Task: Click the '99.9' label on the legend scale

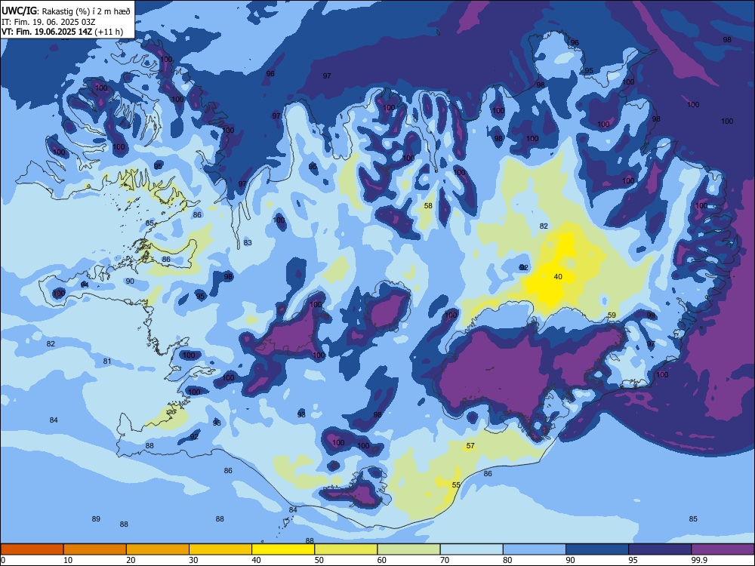Action: tap(699, 560)
